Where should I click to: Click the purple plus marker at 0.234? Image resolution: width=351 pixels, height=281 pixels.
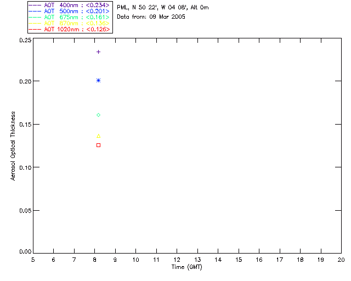98,52
